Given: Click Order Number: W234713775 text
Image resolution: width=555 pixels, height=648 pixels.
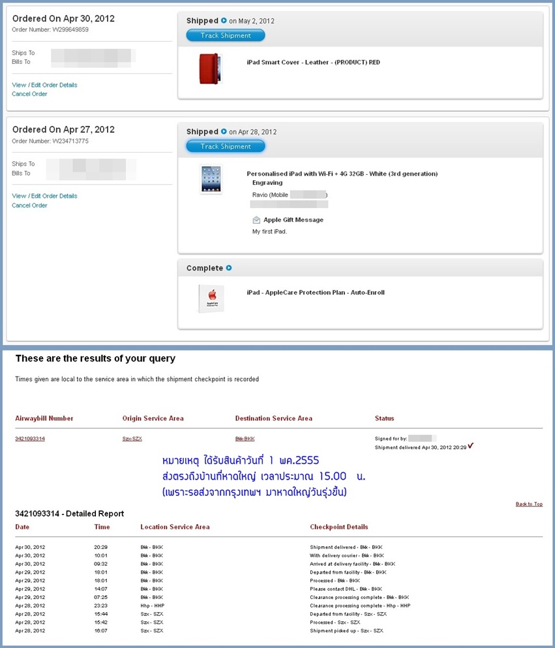Looking at the screenshot, I should coord(50,141).
